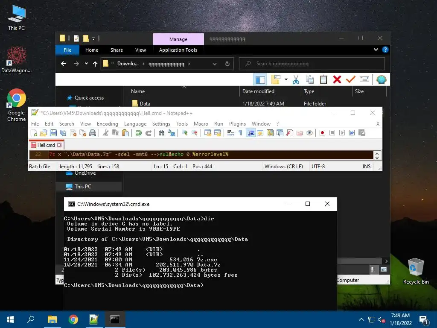
Task: Select the Hell.cmd document tab
Action: click(46, 145)
